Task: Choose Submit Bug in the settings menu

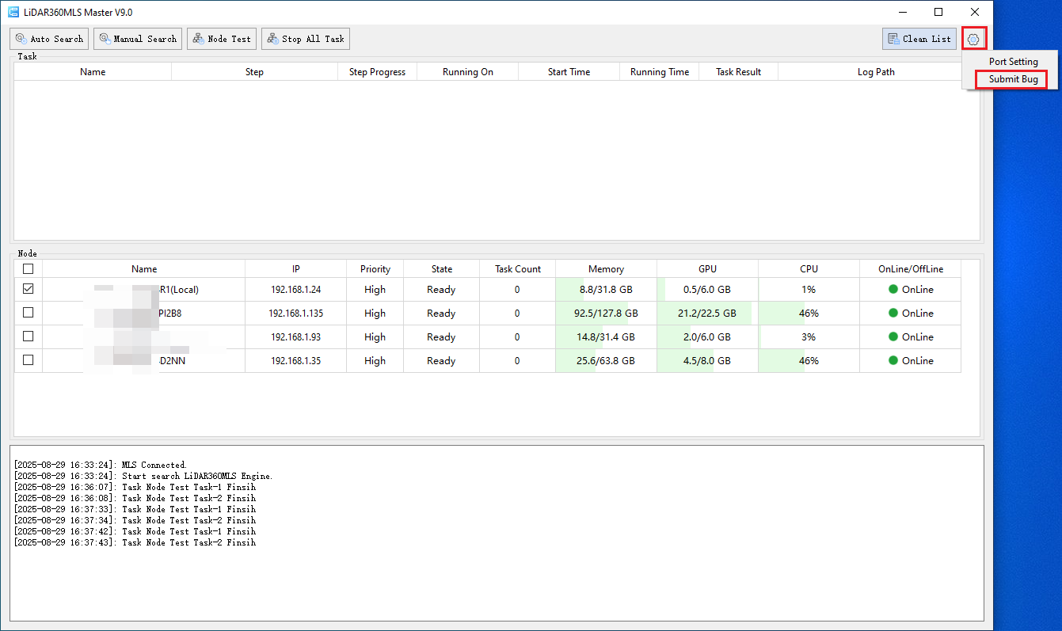Action: pyautogui.click(x=1013, y=79)
